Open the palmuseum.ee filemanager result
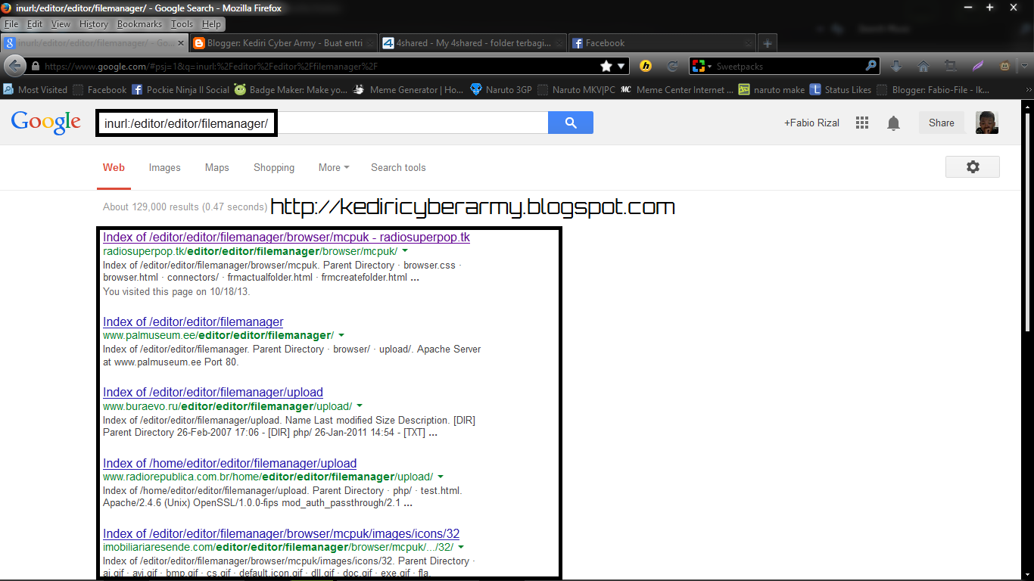 point(193,322)
